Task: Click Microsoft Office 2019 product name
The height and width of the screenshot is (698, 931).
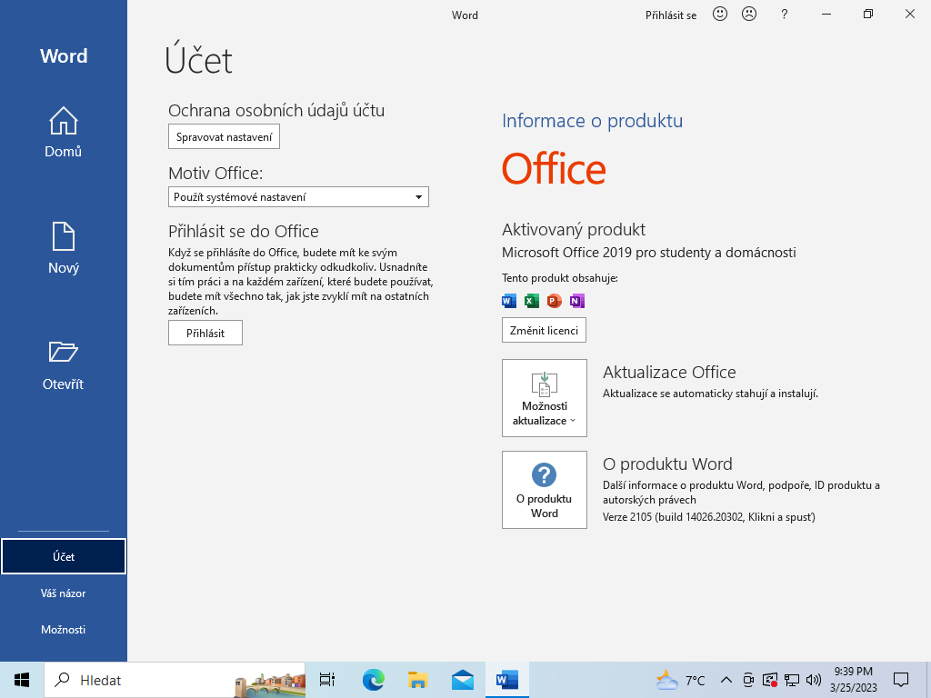Action: point(649,253)
